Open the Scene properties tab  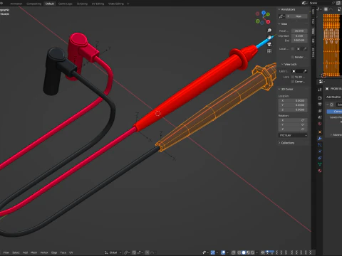(x=320, y=117)
